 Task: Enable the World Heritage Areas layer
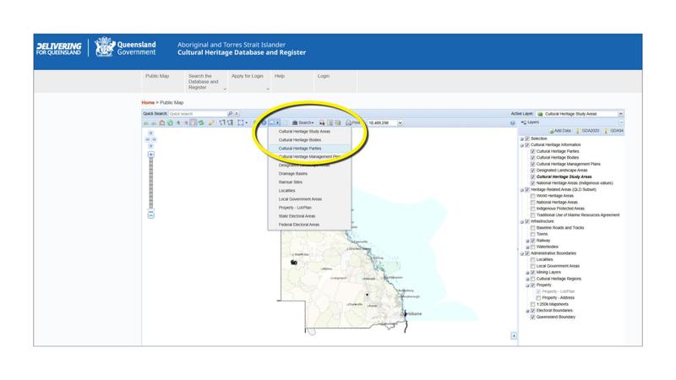click(x=532, y=196)
